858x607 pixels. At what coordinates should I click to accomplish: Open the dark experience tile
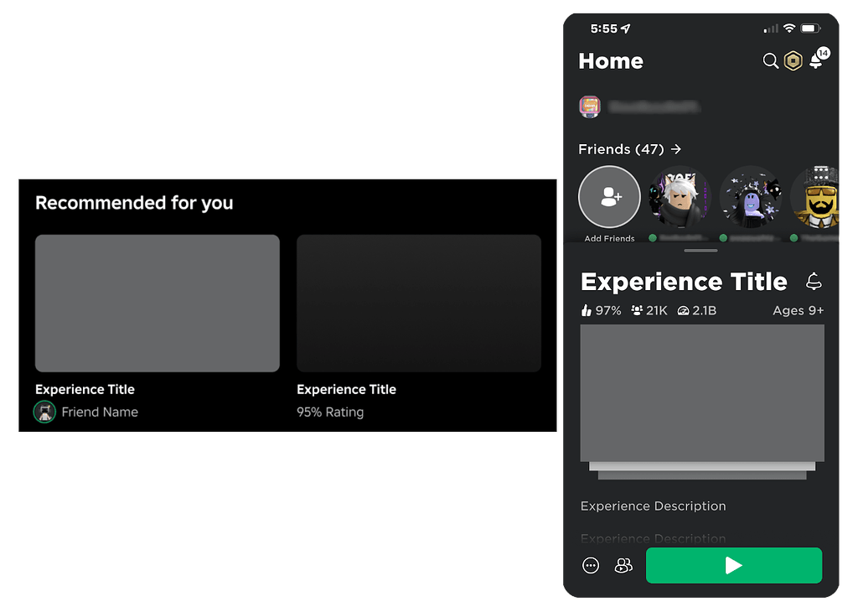coord(419,303)
